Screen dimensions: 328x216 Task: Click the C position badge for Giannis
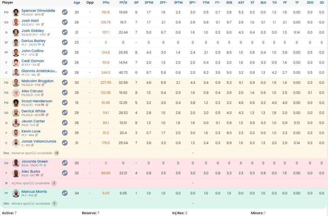click(x=6, y=73)
